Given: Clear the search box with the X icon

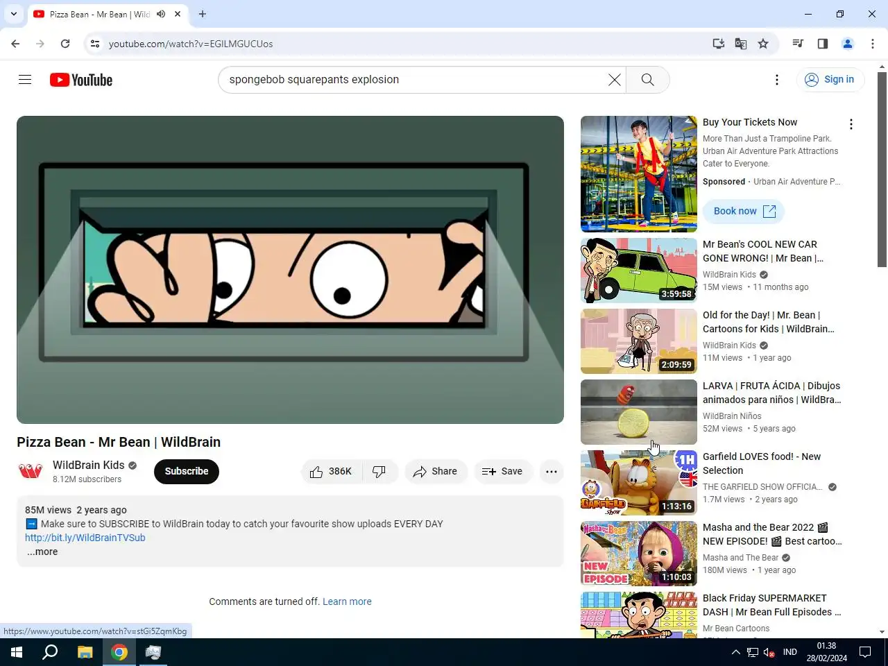Looking at the screenshot, I should coord(615,80).
